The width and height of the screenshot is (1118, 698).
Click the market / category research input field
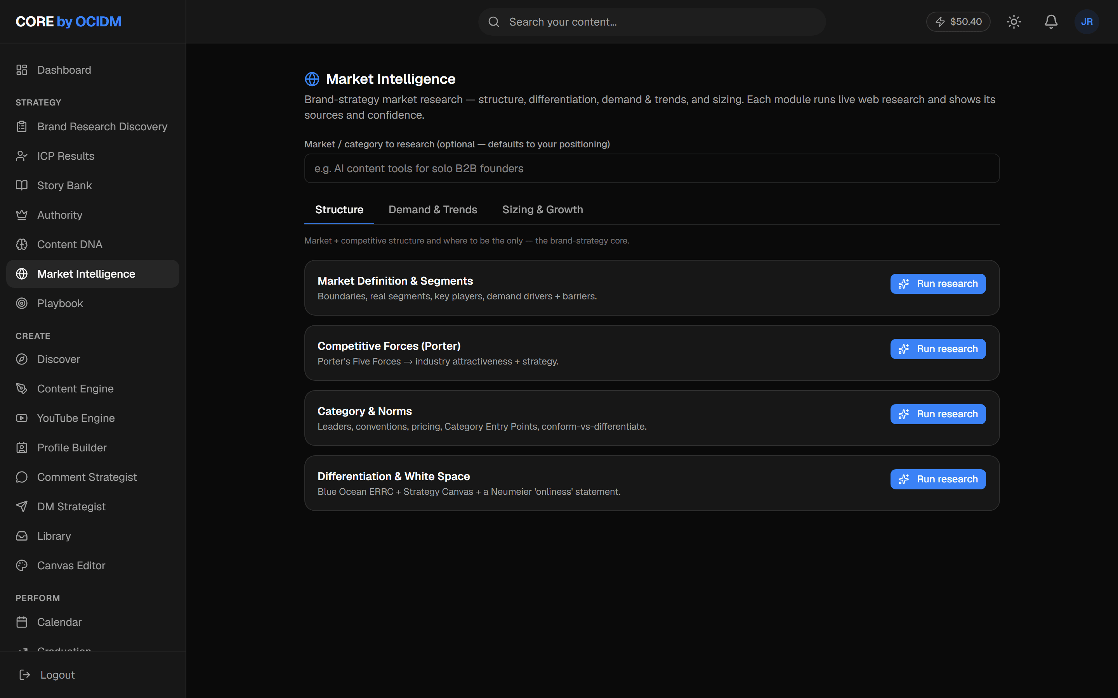(652, 169)
